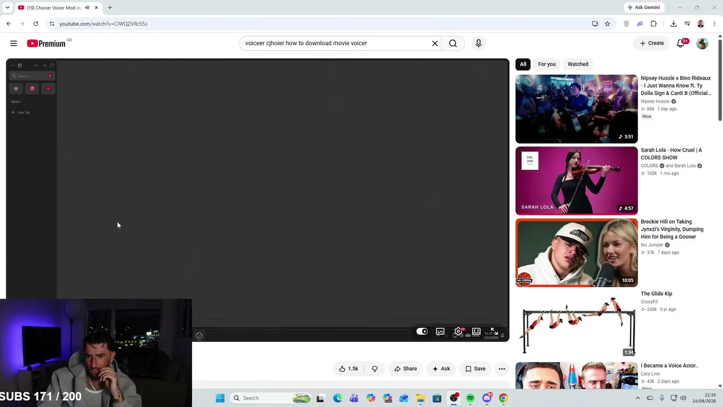This screenshot has height=407, width=723.
Task: Mute the tab using its speaker icon
Action: tap(87, 8)
